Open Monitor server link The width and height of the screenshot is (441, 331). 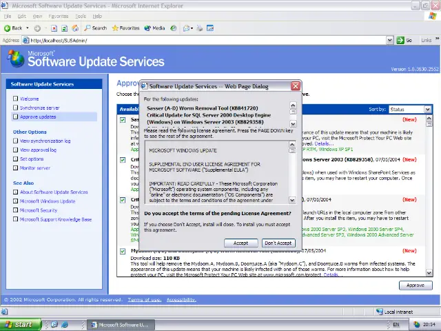[x=35, y=168]
